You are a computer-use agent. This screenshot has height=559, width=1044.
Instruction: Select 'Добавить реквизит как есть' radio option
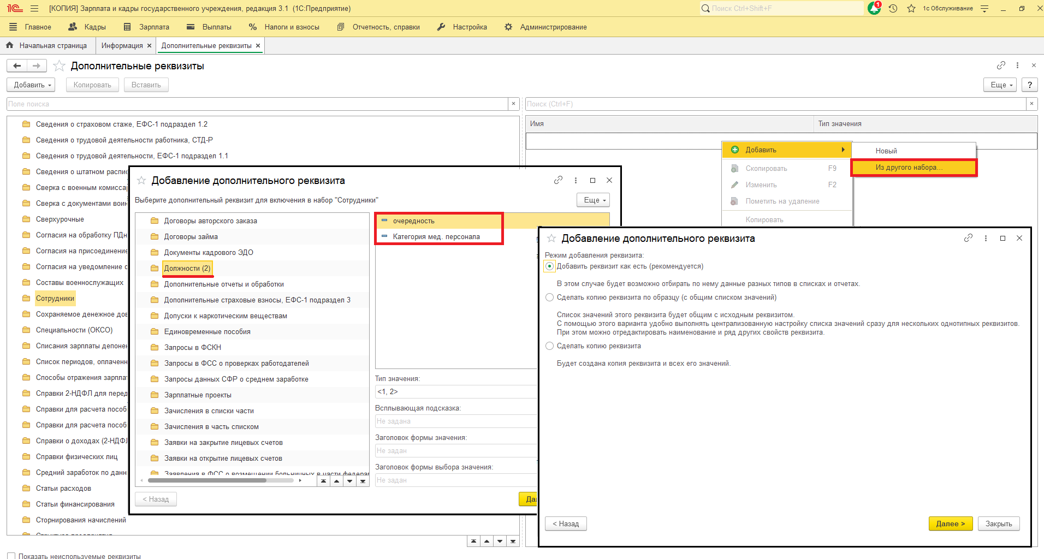click(x=549, y=266)
